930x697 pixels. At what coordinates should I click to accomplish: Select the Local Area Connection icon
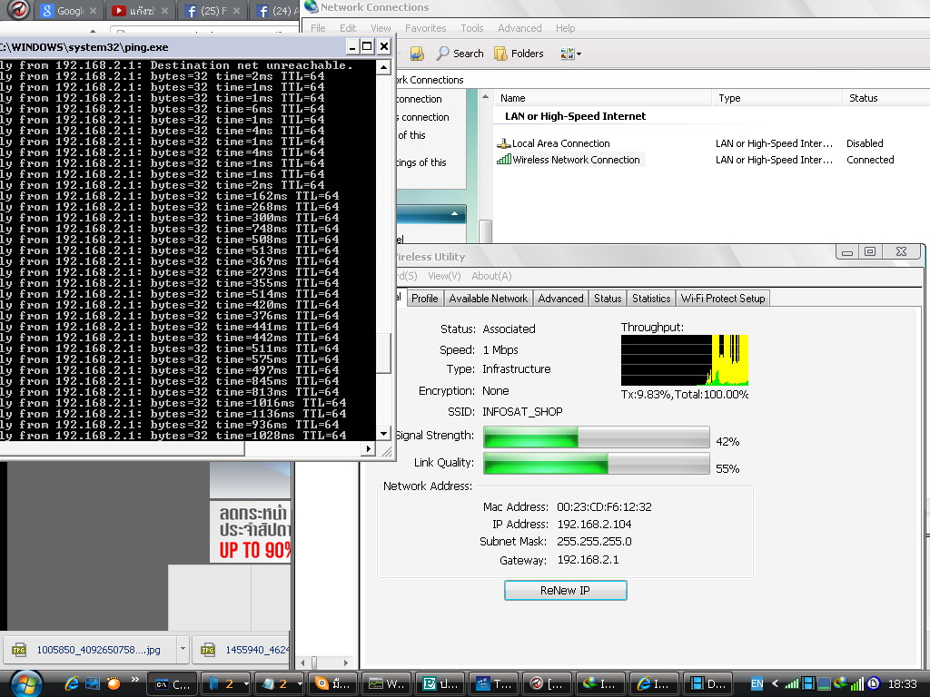click(x=503, y=143)
